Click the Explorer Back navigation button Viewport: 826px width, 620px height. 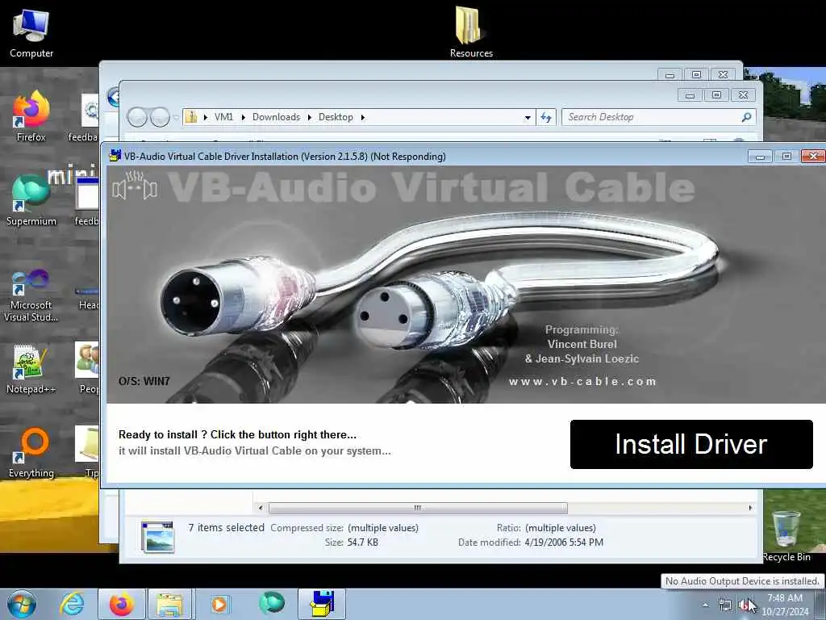point(137,117)
